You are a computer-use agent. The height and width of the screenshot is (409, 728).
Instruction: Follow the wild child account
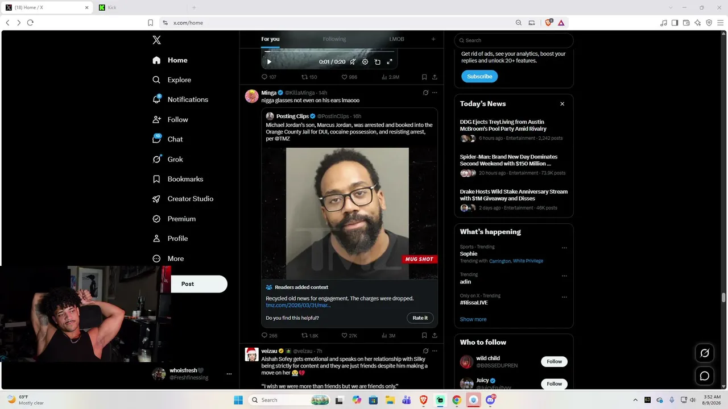coord(555,361)
